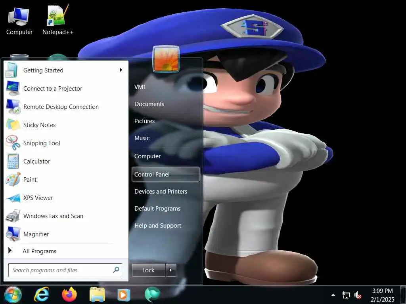The width and height of the screenshot is (406, 304).
Task: Open Windows Media Player in taskbar
Action: [123, 294]
